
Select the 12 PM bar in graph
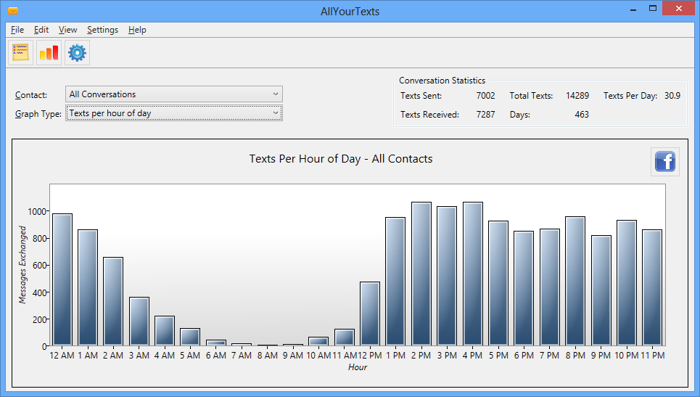click(370, 314)
